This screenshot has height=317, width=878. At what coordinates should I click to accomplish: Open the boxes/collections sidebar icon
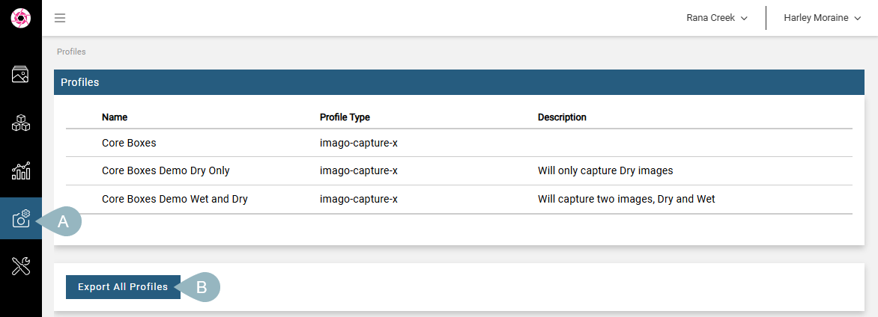[x=21, y=123]
